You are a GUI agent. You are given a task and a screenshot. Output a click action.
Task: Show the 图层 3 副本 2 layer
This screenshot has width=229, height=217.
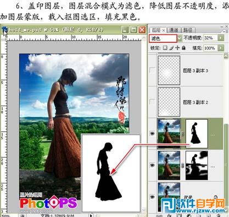(152, 102)
